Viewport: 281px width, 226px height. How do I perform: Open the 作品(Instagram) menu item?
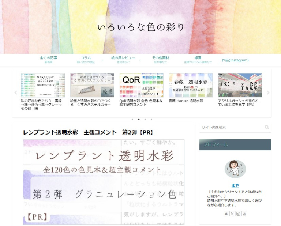(235, 60)
